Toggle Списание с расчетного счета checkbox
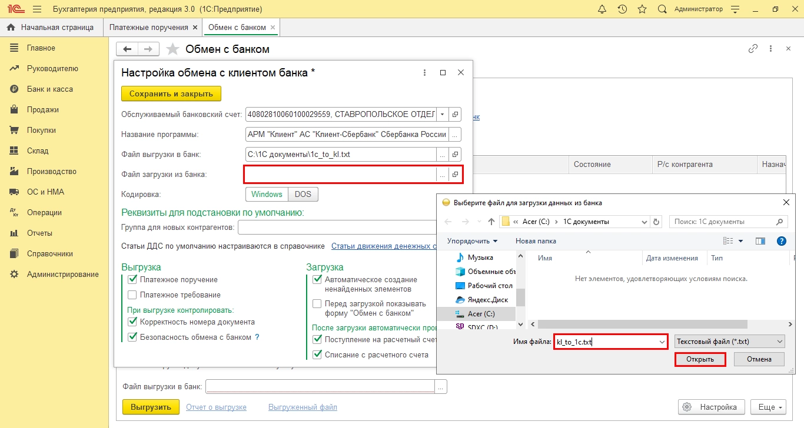 317,355
